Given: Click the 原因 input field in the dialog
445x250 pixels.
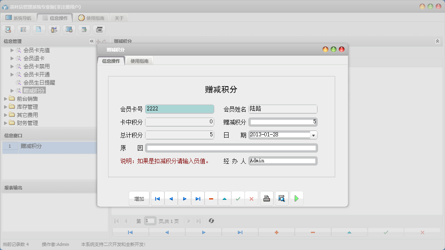Looking at the screenshot, I should (231, 148).
